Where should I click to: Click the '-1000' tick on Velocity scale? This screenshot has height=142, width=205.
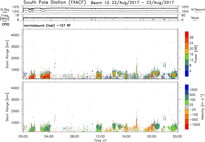pos(194,125)
